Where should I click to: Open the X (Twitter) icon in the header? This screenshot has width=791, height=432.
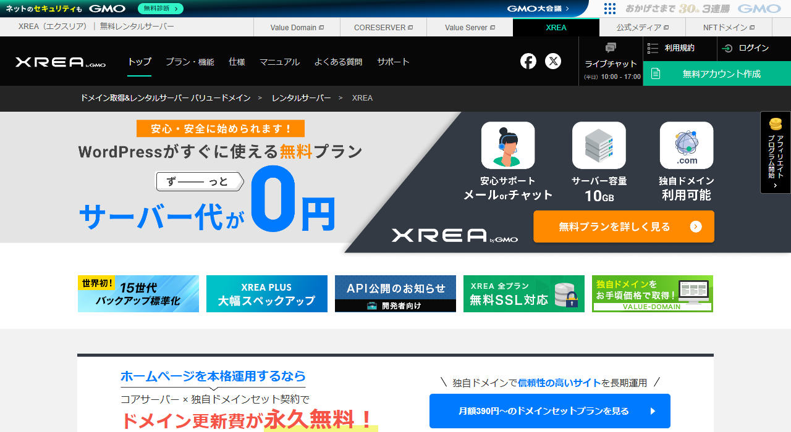point(553,61)
